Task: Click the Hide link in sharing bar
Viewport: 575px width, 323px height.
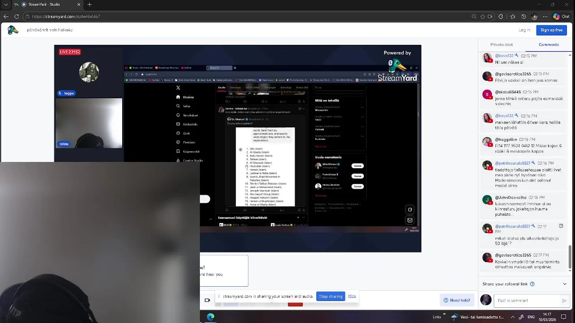Action: [352, 296]
